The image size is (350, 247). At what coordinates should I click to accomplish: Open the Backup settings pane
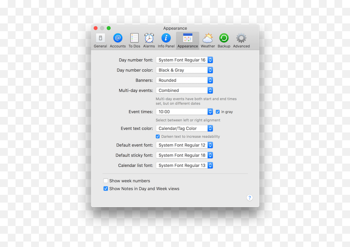pos(224,40)
